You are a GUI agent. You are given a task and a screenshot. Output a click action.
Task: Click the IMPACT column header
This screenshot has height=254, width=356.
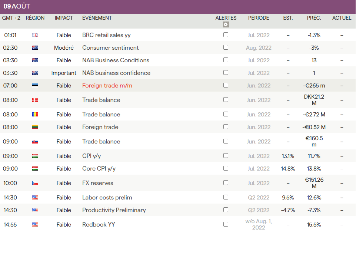coord(64,18)
